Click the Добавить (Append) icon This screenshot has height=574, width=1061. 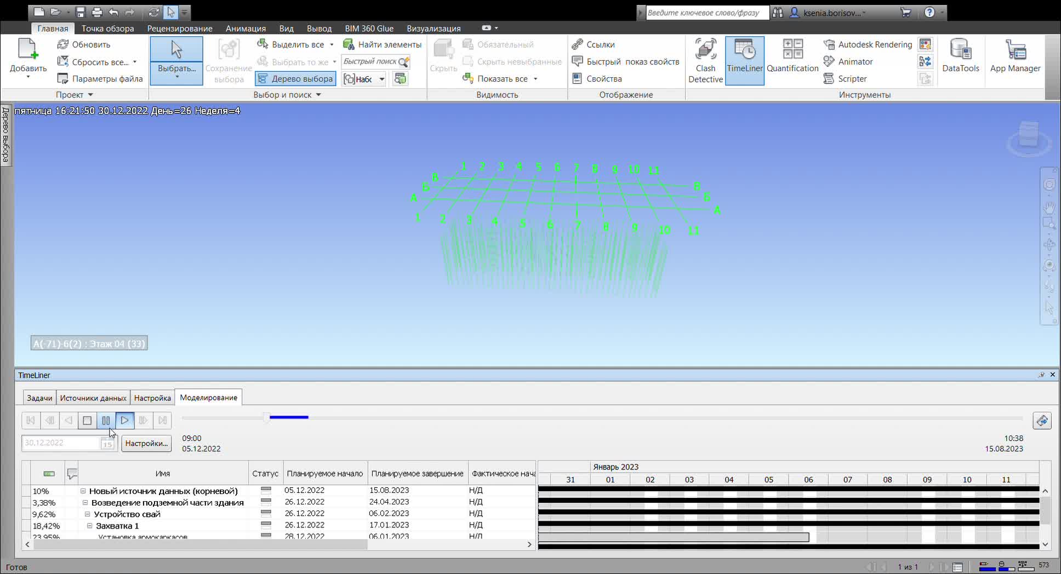pos(28,49)
